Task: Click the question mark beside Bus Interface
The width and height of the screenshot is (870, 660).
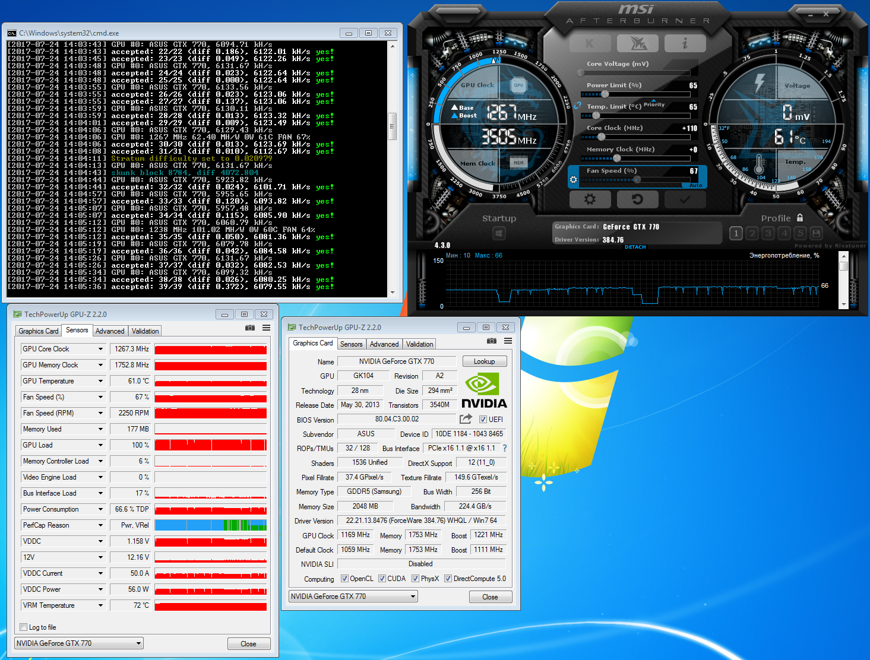Action: [505, 448]
